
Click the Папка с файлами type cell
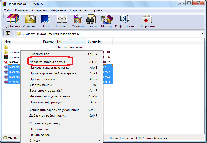tap(69, 47)
